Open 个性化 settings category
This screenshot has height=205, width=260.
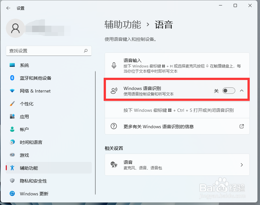pyautogui.click(x=49, y=103)
